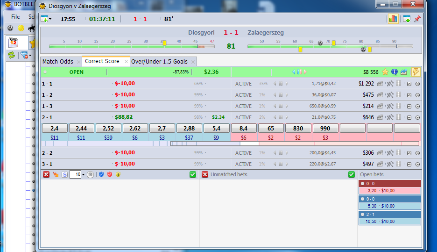Open the stake amount dropdown arrow

83,175
